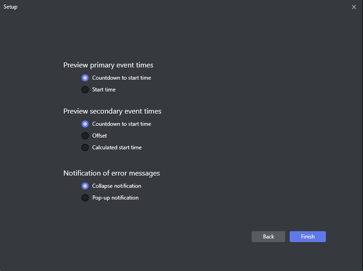Click the "Collapse notification" label text
The image size is (363, 271).
coord(117,186)
